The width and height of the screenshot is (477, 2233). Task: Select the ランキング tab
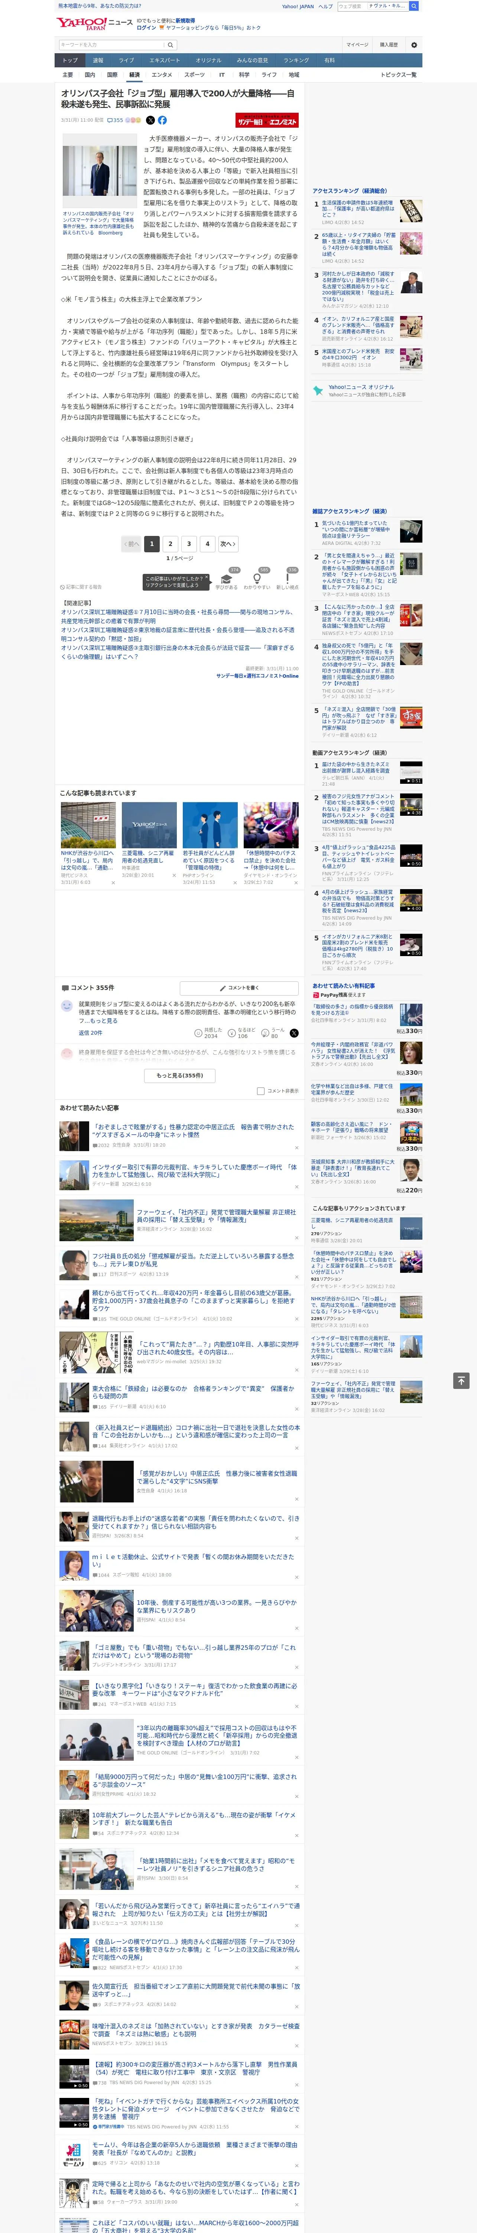(x=296, y=61)
